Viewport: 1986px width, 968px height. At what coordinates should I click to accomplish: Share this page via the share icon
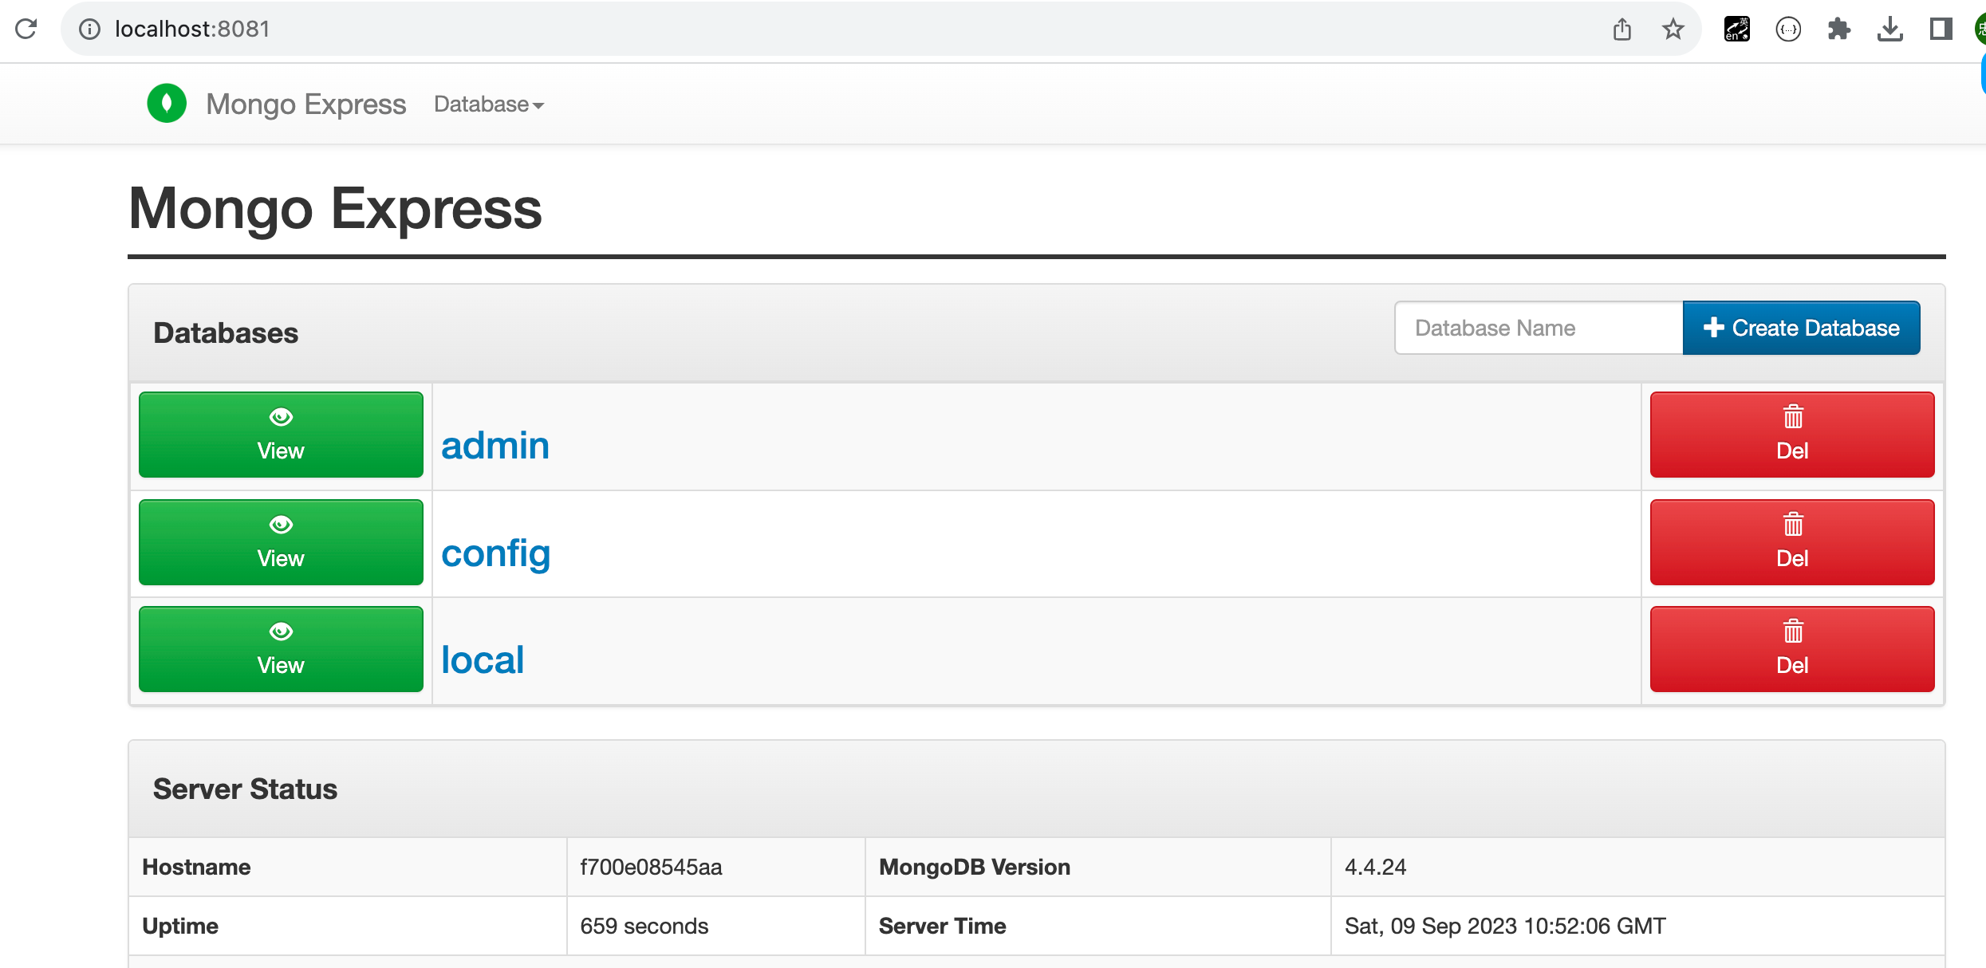[x=1622, y=30]
